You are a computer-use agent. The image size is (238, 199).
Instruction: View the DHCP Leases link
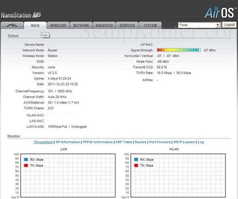coord(184,142)
